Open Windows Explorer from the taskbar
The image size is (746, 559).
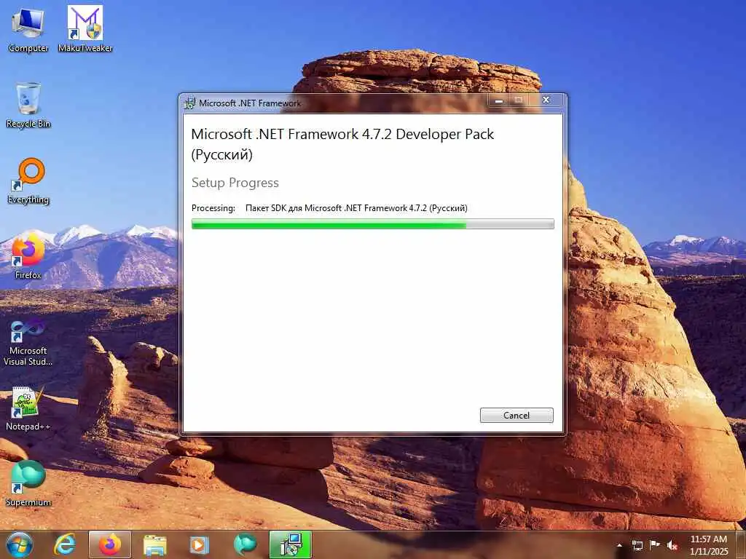pyautogui.click(x=154, y=544)
